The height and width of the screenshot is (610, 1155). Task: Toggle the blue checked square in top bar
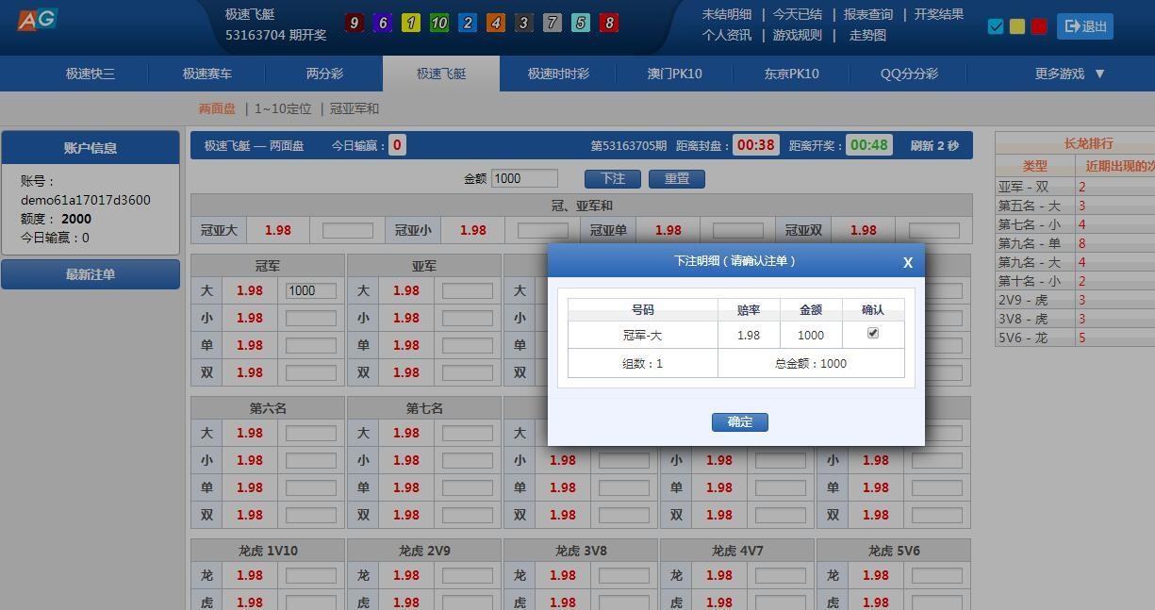click(997, 26)
